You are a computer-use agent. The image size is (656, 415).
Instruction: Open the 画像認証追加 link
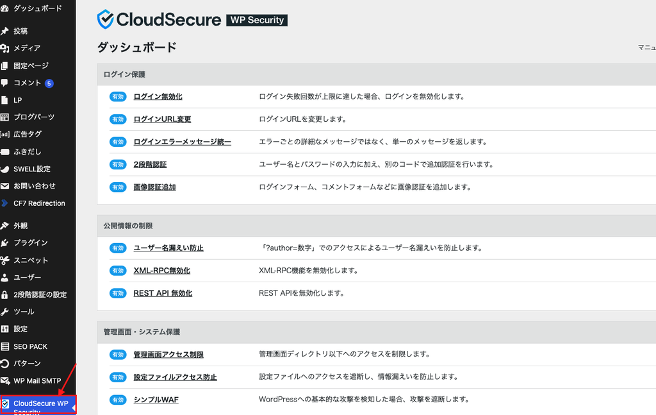tap(154, 187)
